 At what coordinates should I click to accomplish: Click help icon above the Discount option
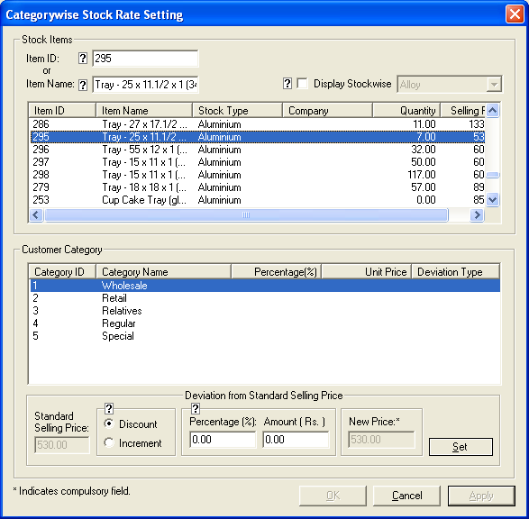click(x=109, y=409)
